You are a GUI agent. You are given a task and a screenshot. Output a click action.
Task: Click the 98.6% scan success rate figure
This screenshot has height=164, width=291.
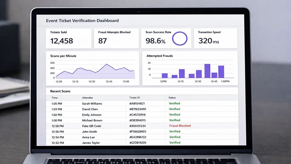click(x=155, y=41)
